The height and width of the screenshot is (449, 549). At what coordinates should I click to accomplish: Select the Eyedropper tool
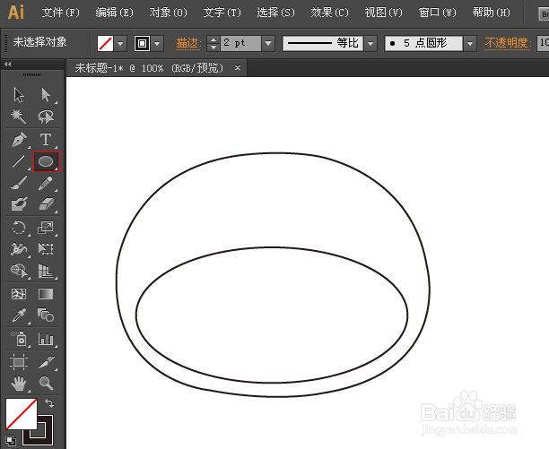[19, 315]
